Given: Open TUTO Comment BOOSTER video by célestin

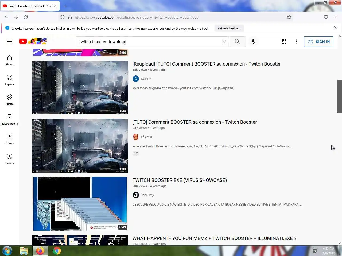Looking at the screenshot, I should coord(195,122).
